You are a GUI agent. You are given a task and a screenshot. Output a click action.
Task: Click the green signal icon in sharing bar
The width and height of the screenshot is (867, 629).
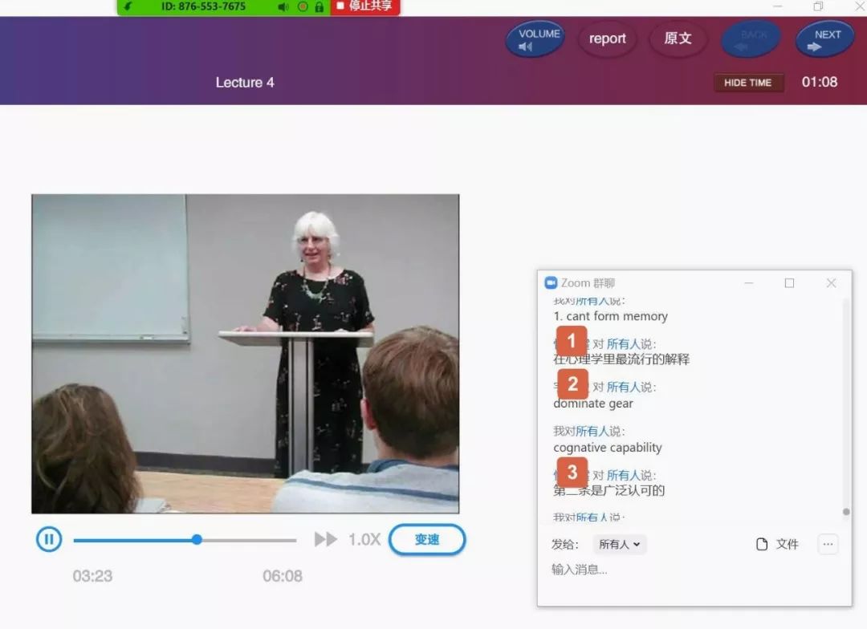[128, 6]
